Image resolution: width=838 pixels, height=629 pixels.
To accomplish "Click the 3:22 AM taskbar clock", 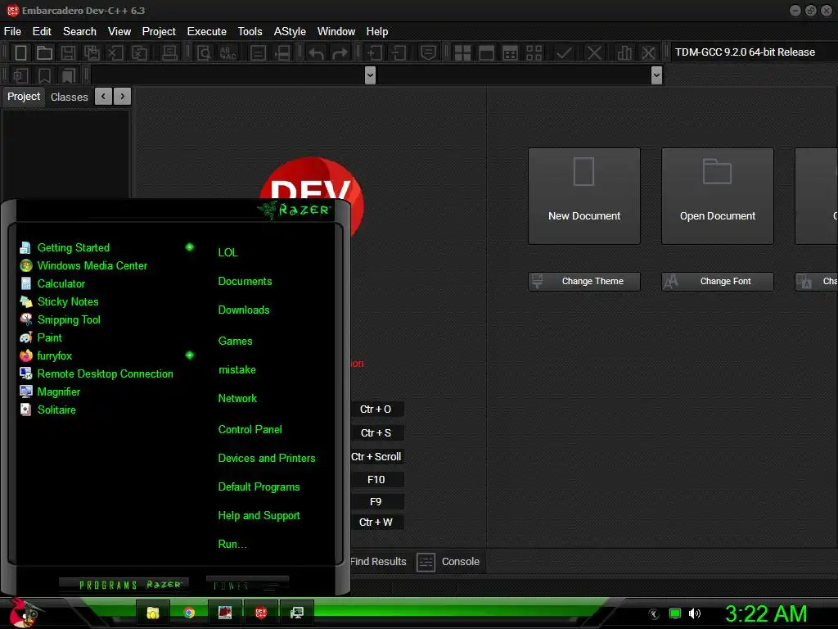I will pos(765,614).
